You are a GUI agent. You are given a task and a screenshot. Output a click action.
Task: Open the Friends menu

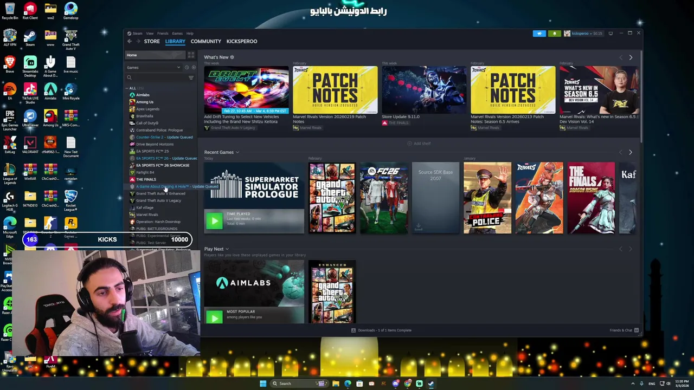tap(163, 34)
